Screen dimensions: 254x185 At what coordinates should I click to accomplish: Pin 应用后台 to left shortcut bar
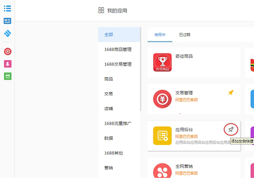tap(231, 129)
